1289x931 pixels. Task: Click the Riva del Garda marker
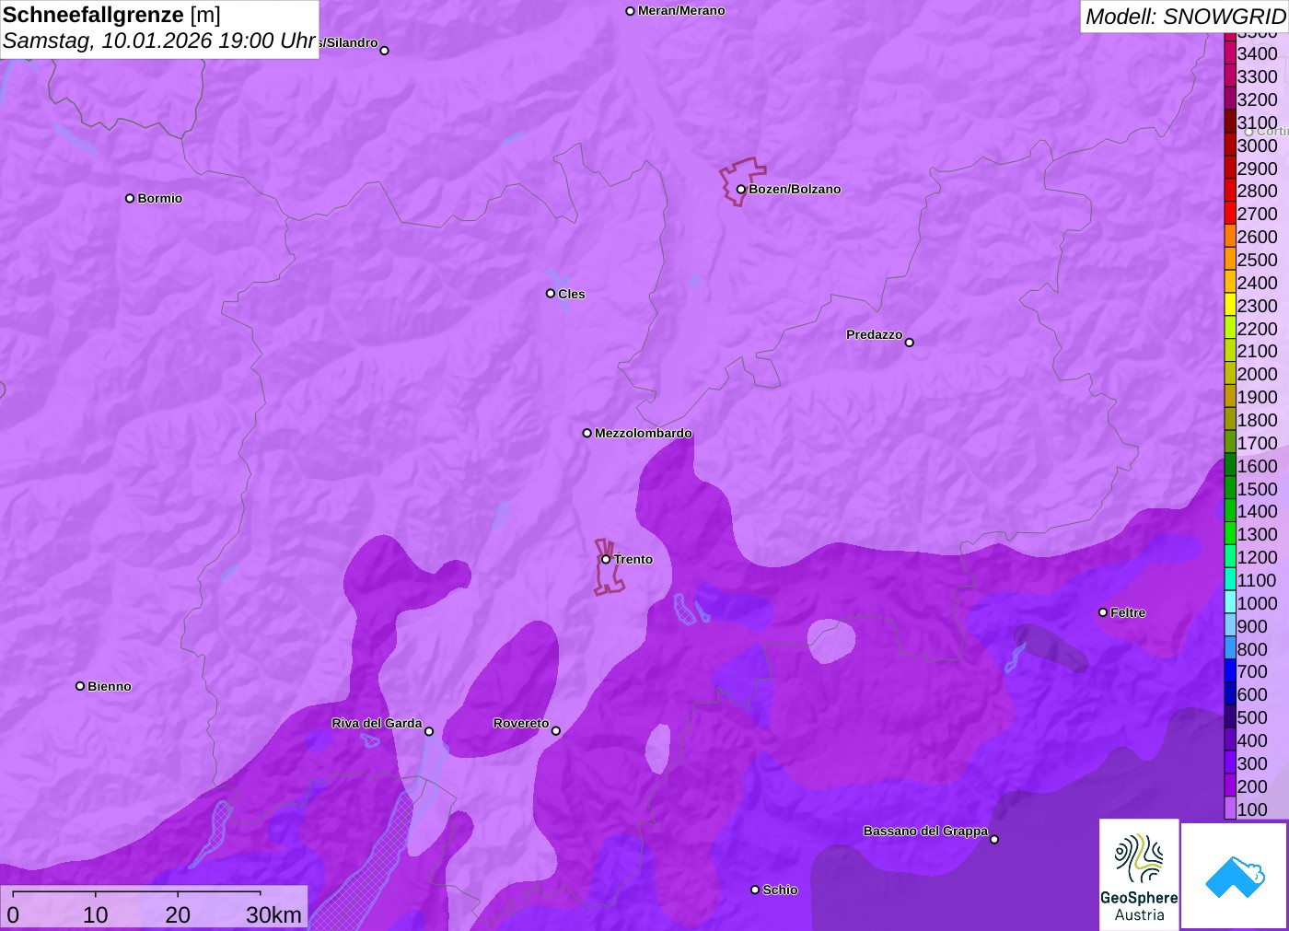point(428,731)
